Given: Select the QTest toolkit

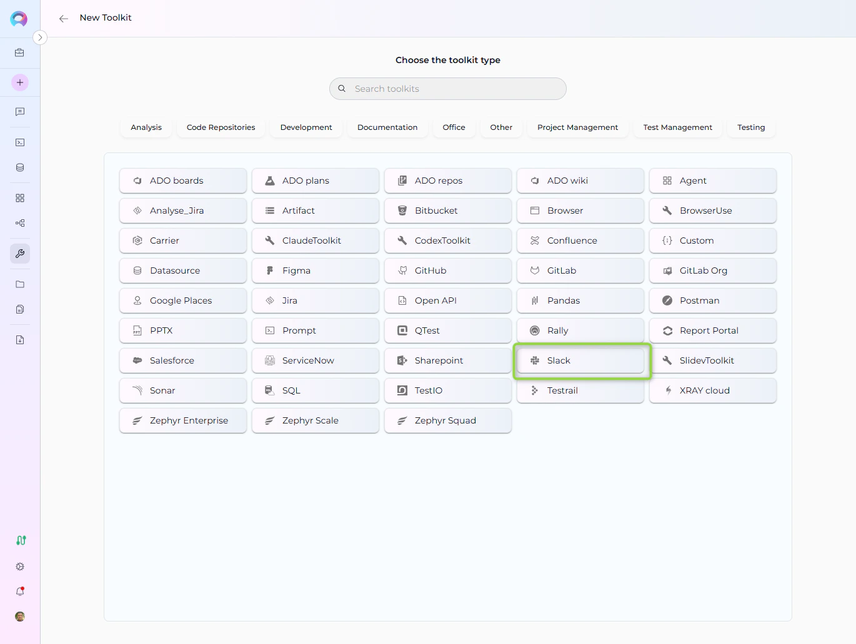Looking at the screenshot, I should click(x=448, y=330).
